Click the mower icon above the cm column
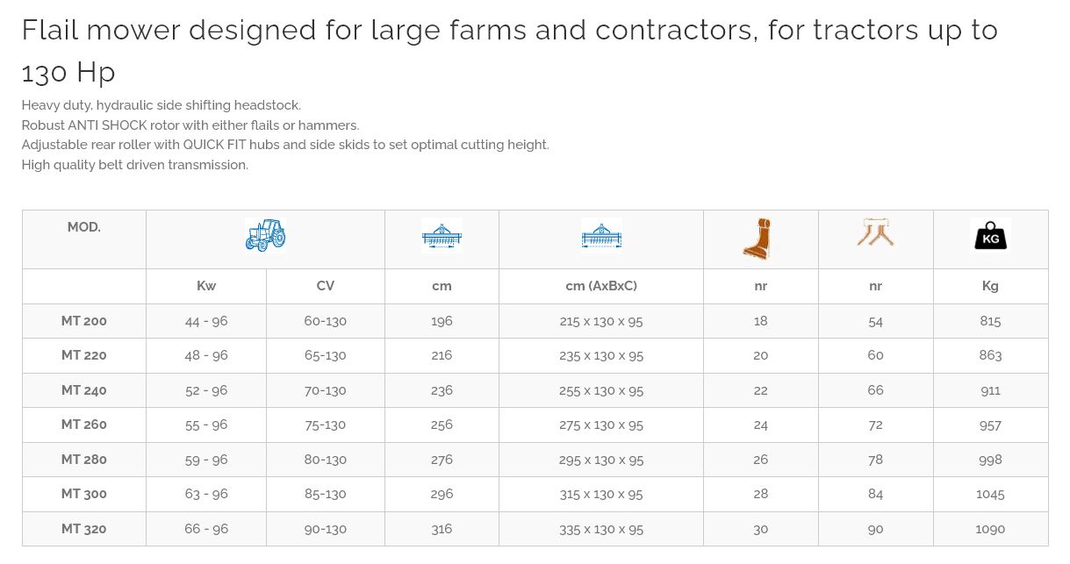This screenshot has width=1070, height=564. (x=442, y=235)
